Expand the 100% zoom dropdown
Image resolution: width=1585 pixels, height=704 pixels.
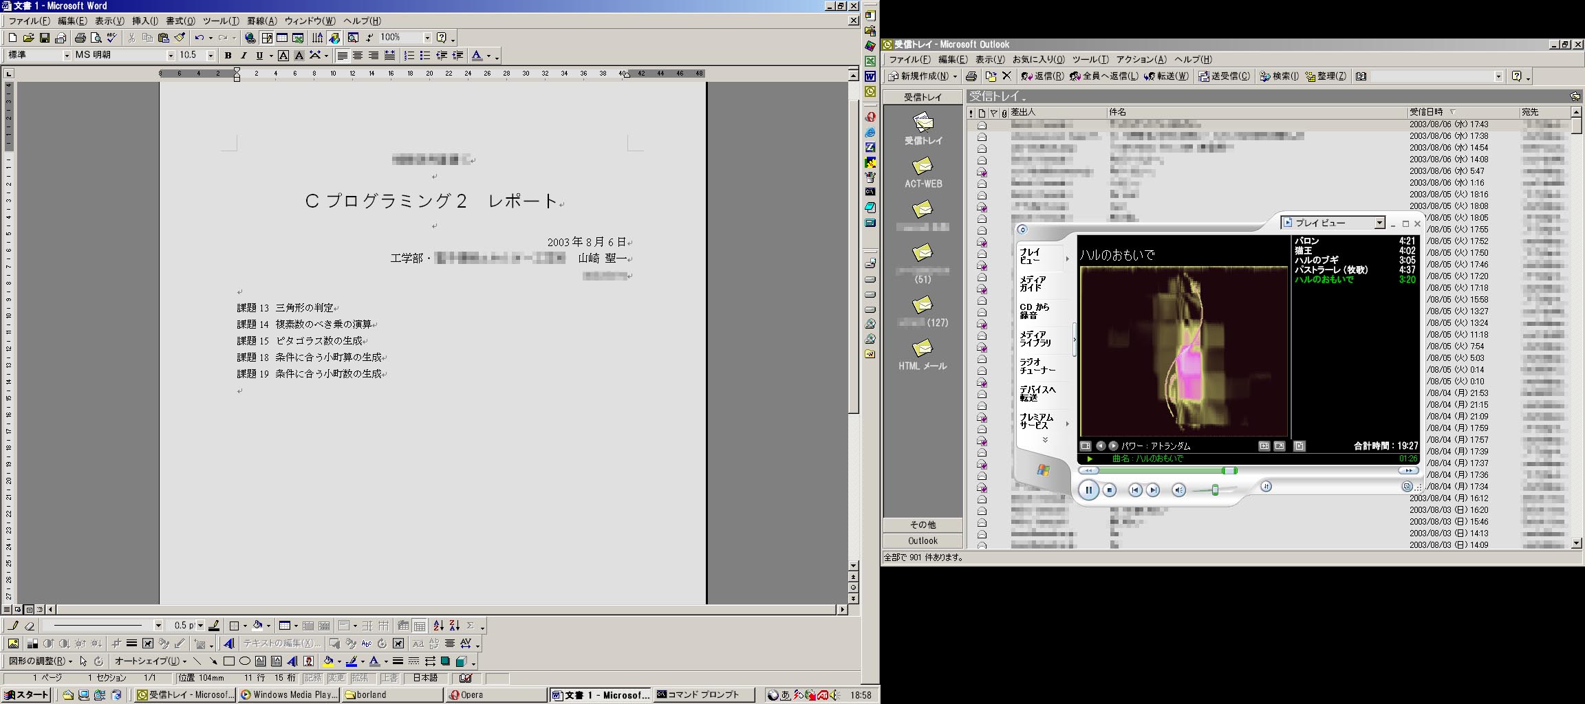pyautogui.click(x=427, y=38)
